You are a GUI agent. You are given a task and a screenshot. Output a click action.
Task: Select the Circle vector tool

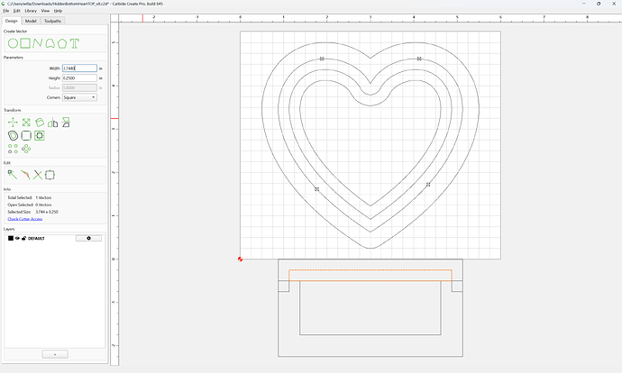pyautogui.click(x=13, y=43)
